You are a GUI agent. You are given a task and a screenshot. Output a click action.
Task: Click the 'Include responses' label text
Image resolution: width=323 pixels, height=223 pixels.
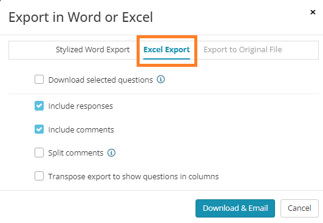[81, 106]
